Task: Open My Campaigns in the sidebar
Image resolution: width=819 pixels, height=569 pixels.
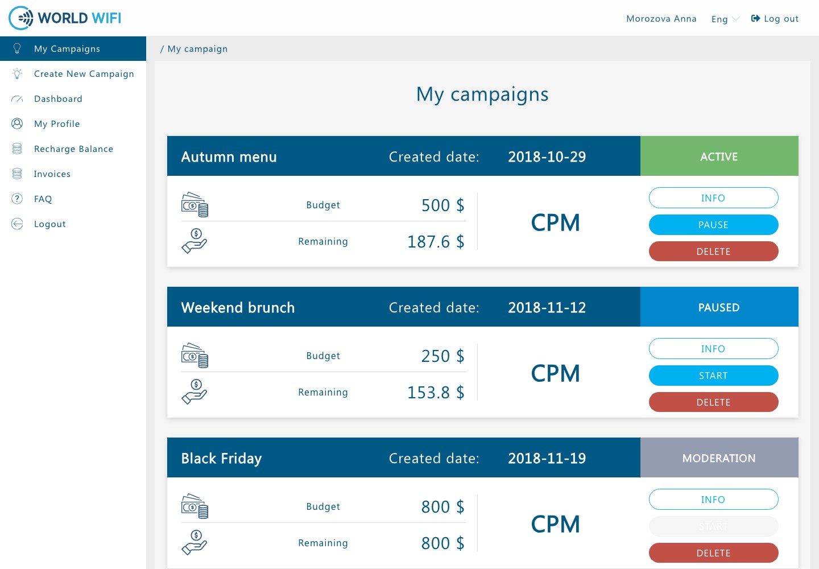Action: click(73, 49)
